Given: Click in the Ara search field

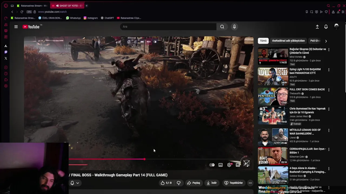Looking at the screenshot, I should pyautogui.click(x=168, y=27).
